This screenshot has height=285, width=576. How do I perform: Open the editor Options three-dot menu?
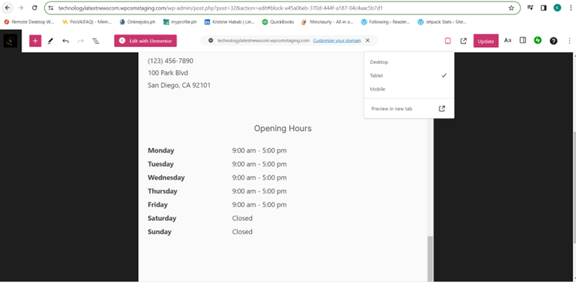(569, 41)
